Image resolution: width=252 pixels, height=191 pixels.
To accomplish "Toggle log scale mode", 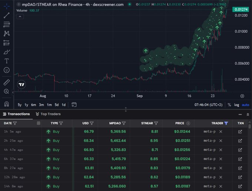I will (236, 105).
